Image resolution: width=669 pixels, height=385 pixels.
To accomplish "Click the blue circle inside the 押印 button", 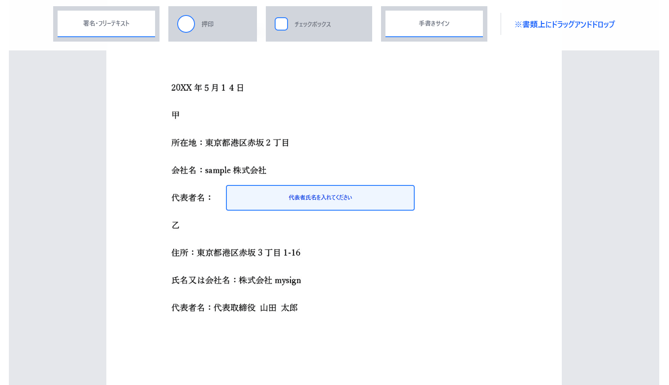I will pyautogui.click(x=186, y=24).
